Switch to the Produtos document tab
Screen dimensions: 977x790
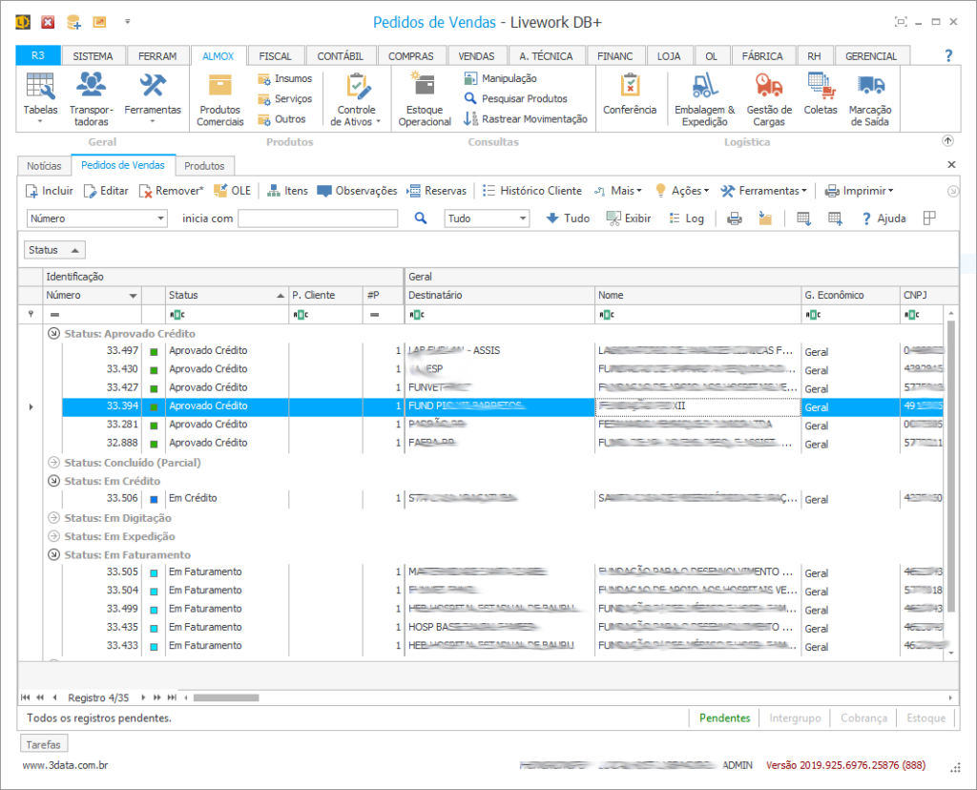(204, 166)
